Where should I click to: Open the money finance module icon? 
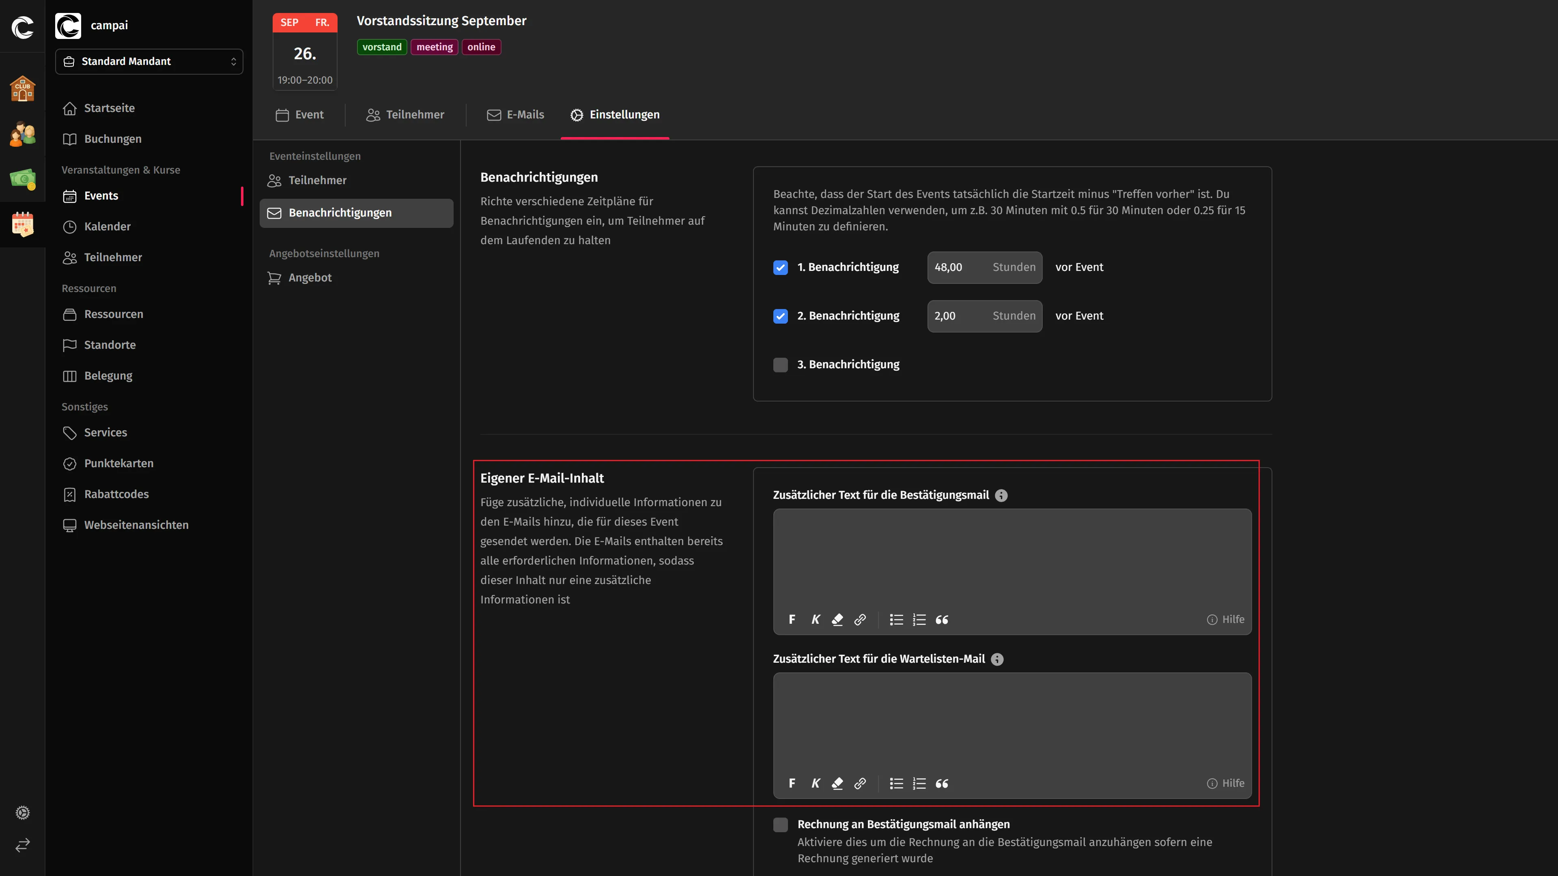coord(22,179)
